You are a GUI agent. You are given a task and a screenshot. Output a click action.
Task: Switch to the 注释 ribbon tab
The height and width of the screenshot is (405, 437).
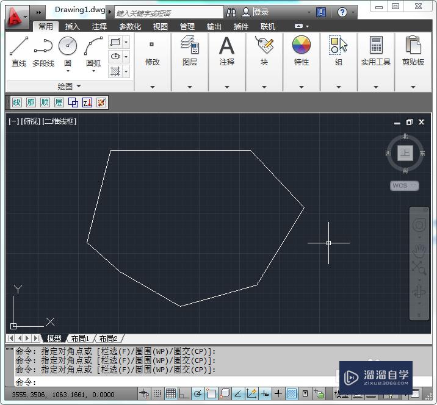[x=99, y=26]
